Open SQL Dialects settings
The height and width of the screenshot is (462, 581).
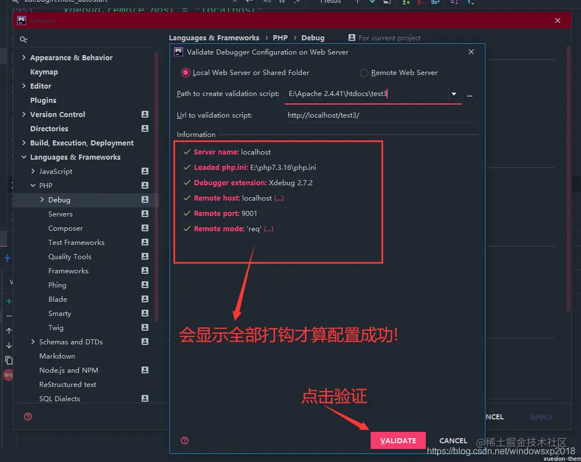click(x=60, y=399)
